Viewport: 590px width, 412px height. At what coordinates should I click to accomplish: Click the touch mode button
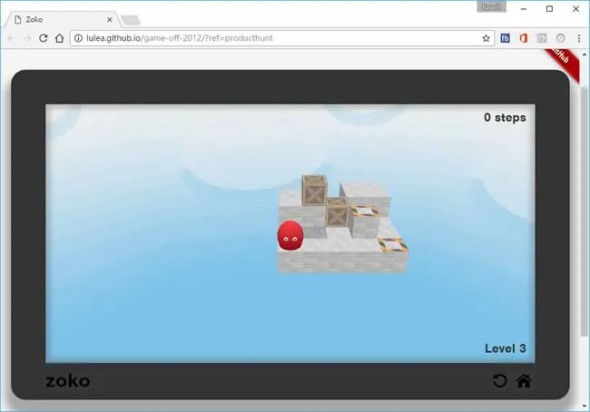[x=491, y=6]
